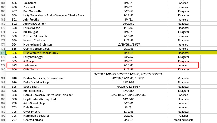Select the Durfee Auto Parts, Groves-Cirino cell
This screenshot has width=217, height=123.
[56, 76]
